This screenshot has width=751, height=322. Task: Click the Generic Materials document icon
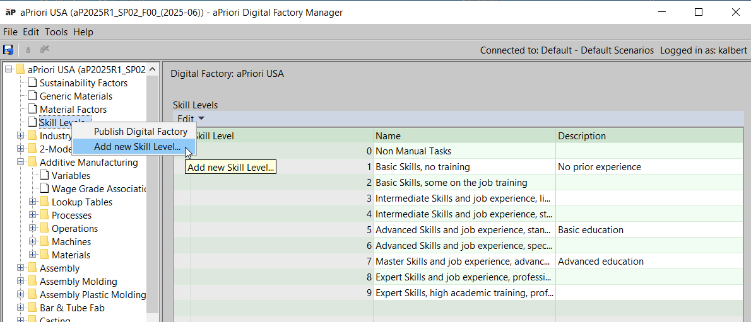pyautogui.click(x=32, y=96)
